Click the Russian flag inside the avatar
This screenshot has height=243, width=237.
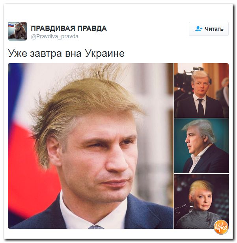tap(11, 25)
